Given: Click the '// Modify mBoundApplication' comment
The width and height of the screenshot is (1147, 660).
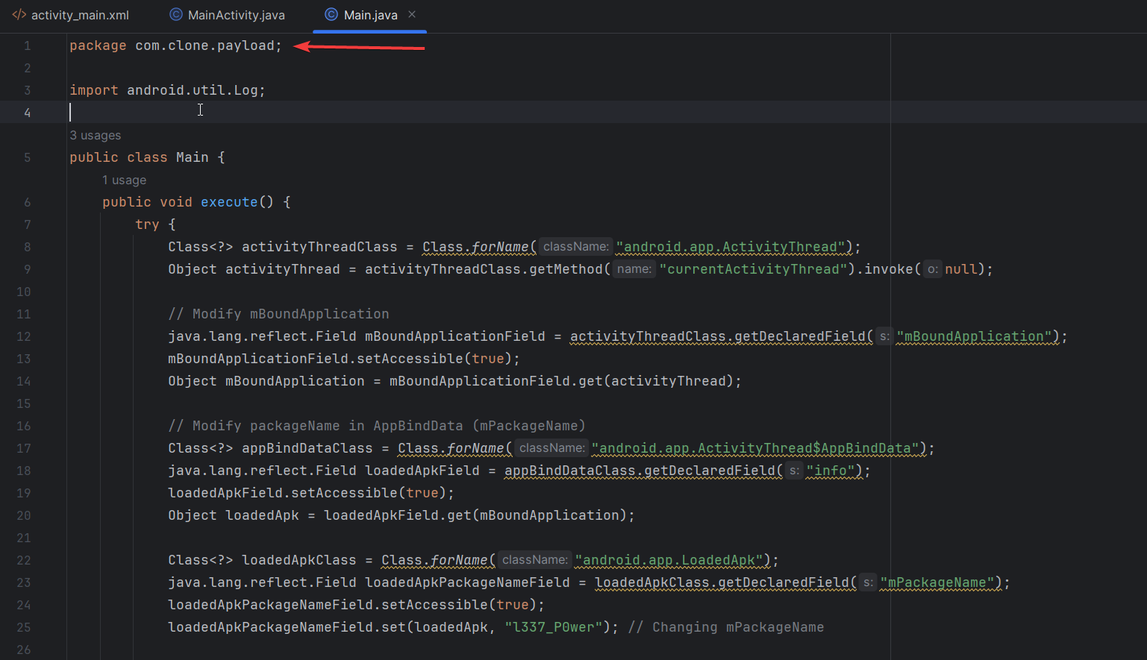Looking at the screenshot, I should click(x=278, y=314).
